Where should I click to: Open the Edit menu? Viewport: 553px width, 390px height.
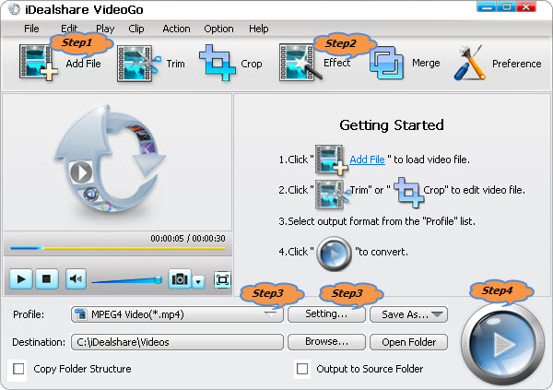[x=69, y=29]
